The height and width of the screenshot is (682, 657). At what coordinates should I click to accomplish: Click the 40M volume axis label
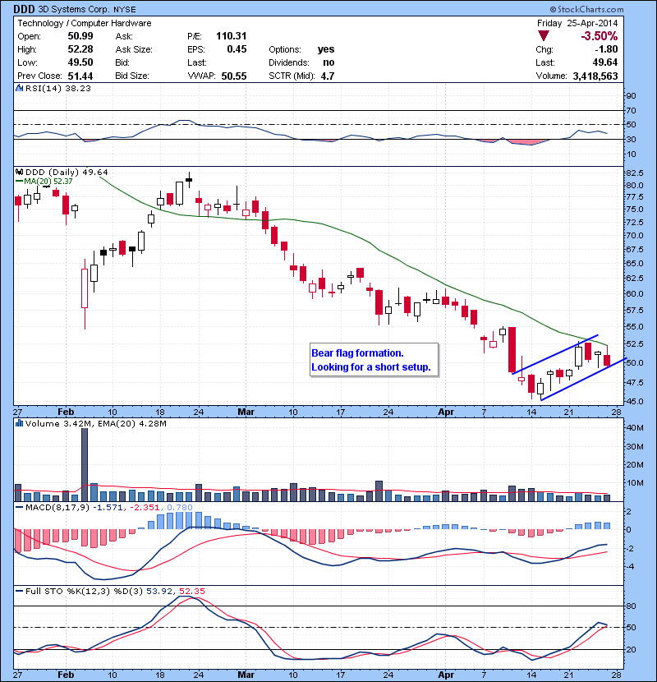(x=635, y=427)
